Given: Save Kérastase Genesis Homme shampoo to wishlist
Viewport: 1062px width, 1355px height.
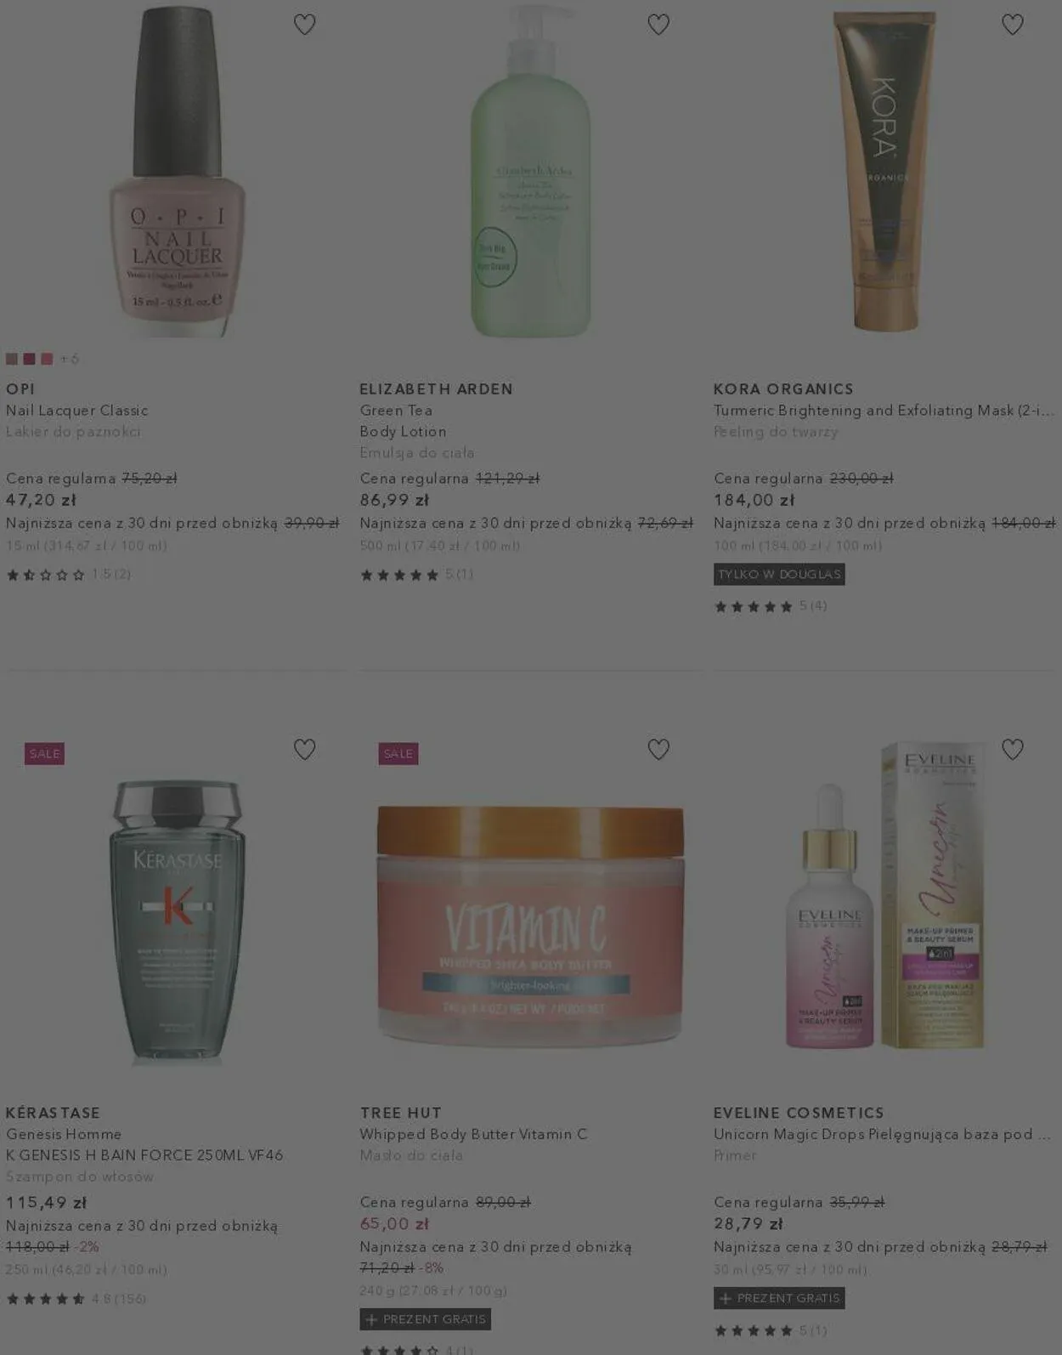Looking at the screenshot, I should point(304,749).
